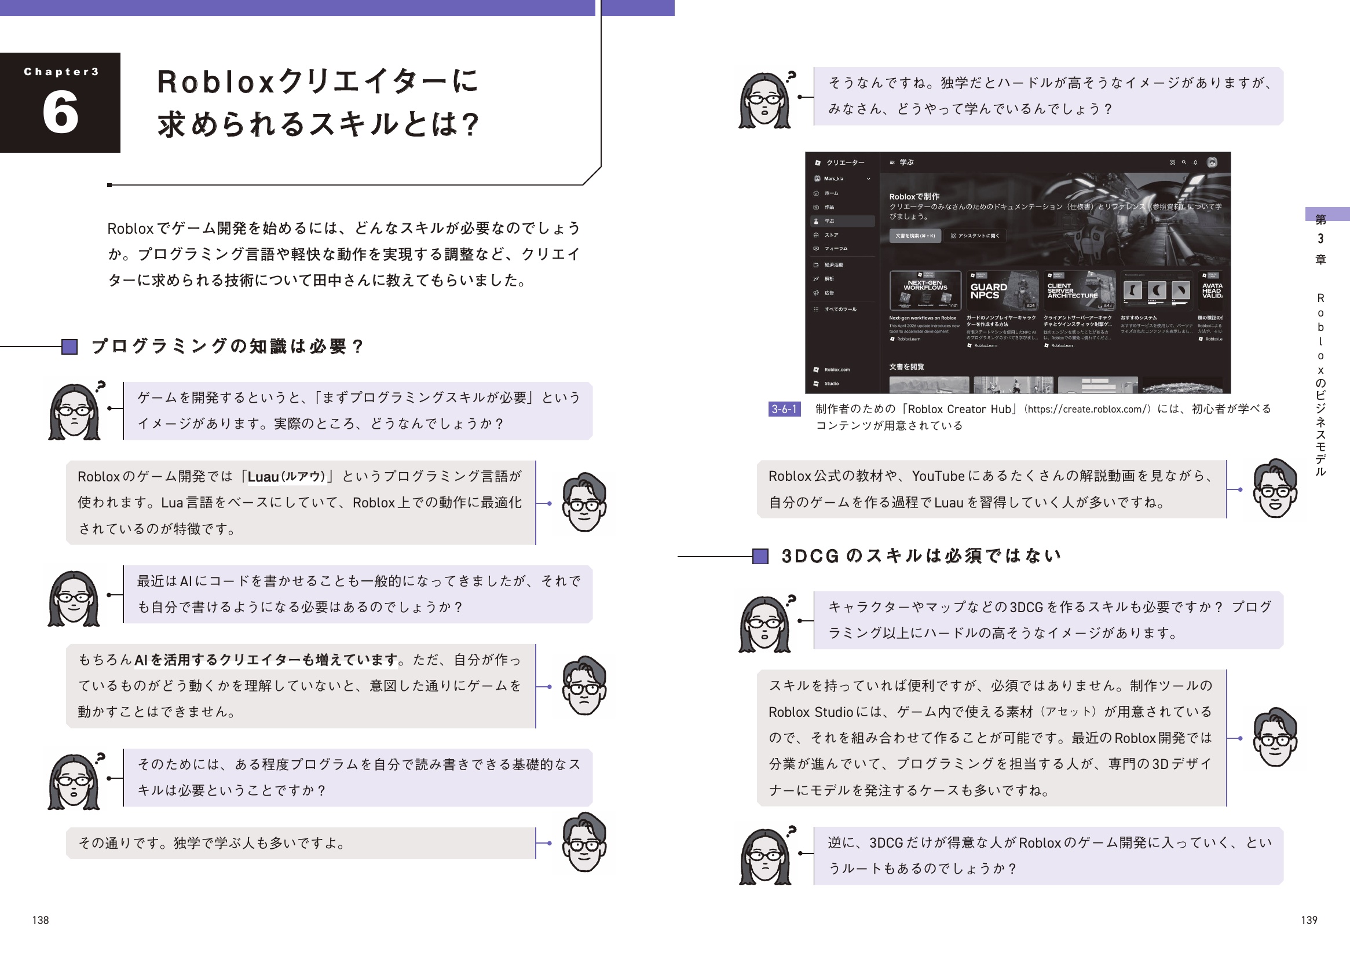Click the search magnifier icon
Image resolution: width=1350 pixels, height=957 pixels.
[1184, 163]
